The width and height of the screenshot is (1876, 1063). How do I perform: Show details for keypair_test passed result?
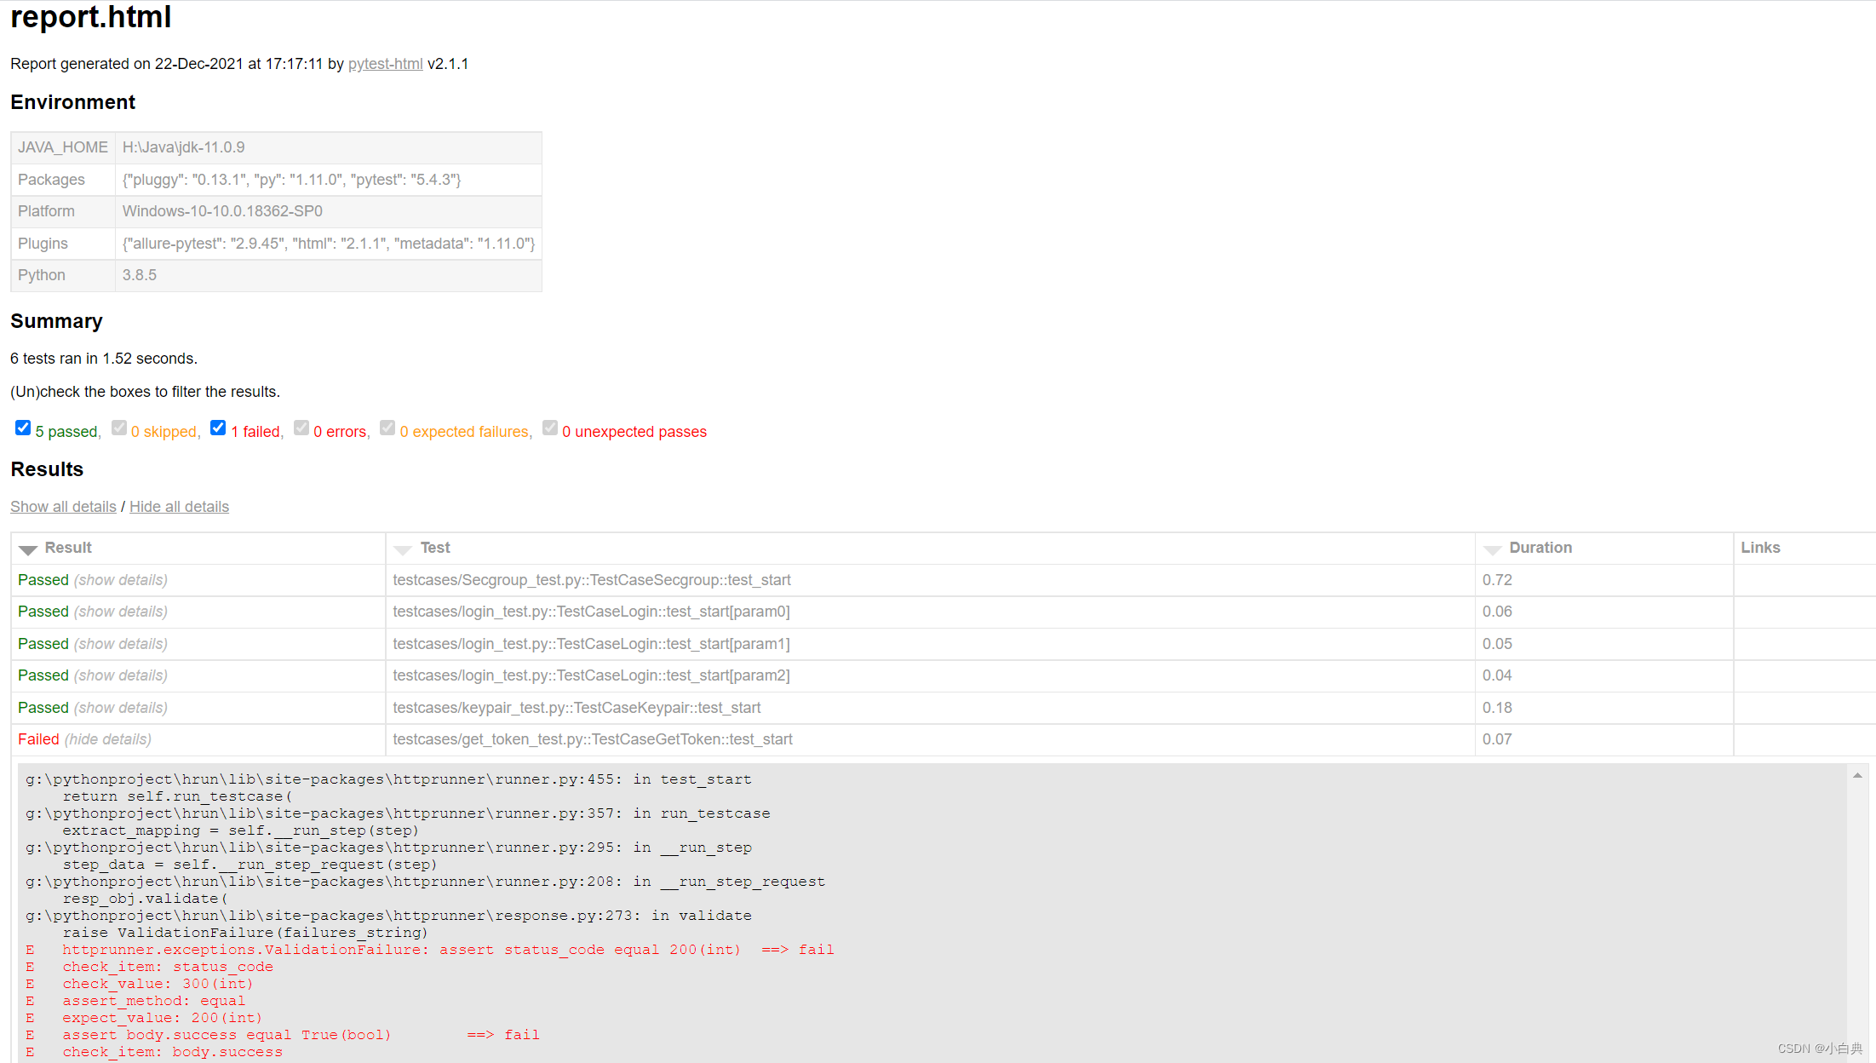[118, 707]
